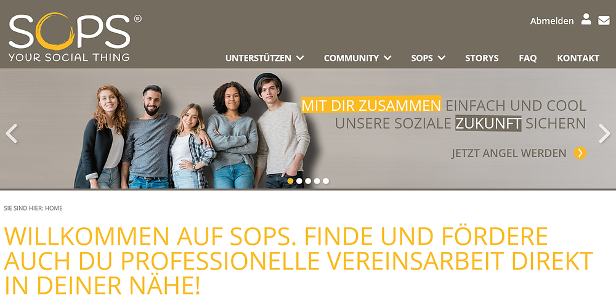Select the first carousel dot
This screenshot has height=298, width=616.
click(x=290, y=181)
